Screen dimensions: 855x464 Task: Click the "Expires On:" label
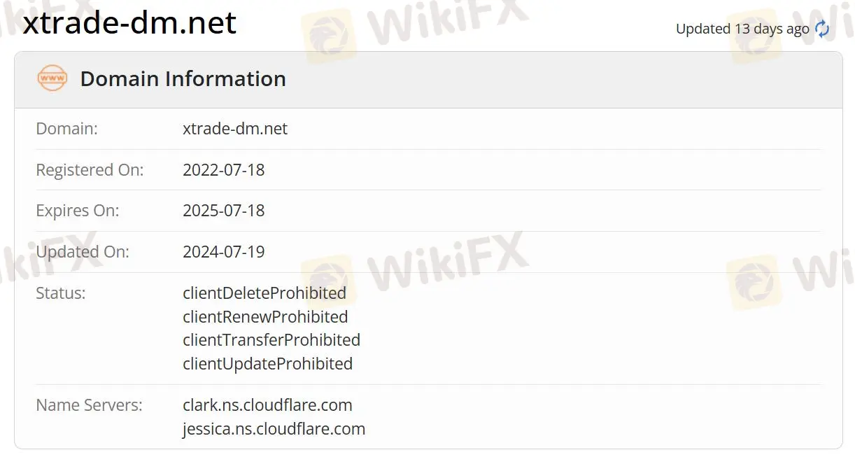[x=78, y=211]
